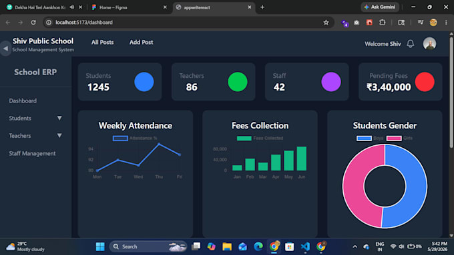
Task: Click the page vertical scrollbar
Action: [x=451, y=93]
